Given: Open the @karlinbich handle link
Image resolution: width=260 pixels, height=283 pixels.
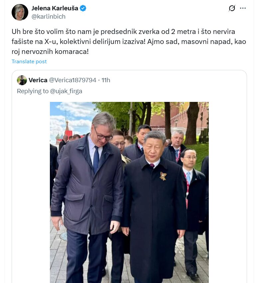Looking at the screenshot, I should pos(49,17).
